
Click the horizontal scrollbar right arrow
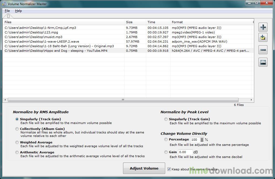[251, 100]
